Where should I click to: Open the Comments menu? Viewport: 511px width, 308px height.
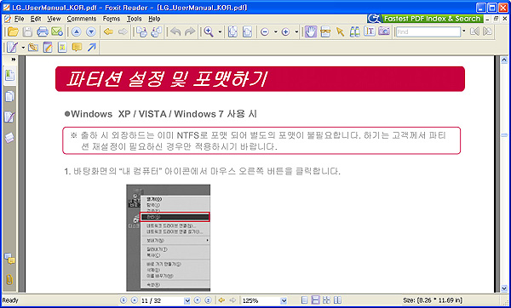(82, 19)
